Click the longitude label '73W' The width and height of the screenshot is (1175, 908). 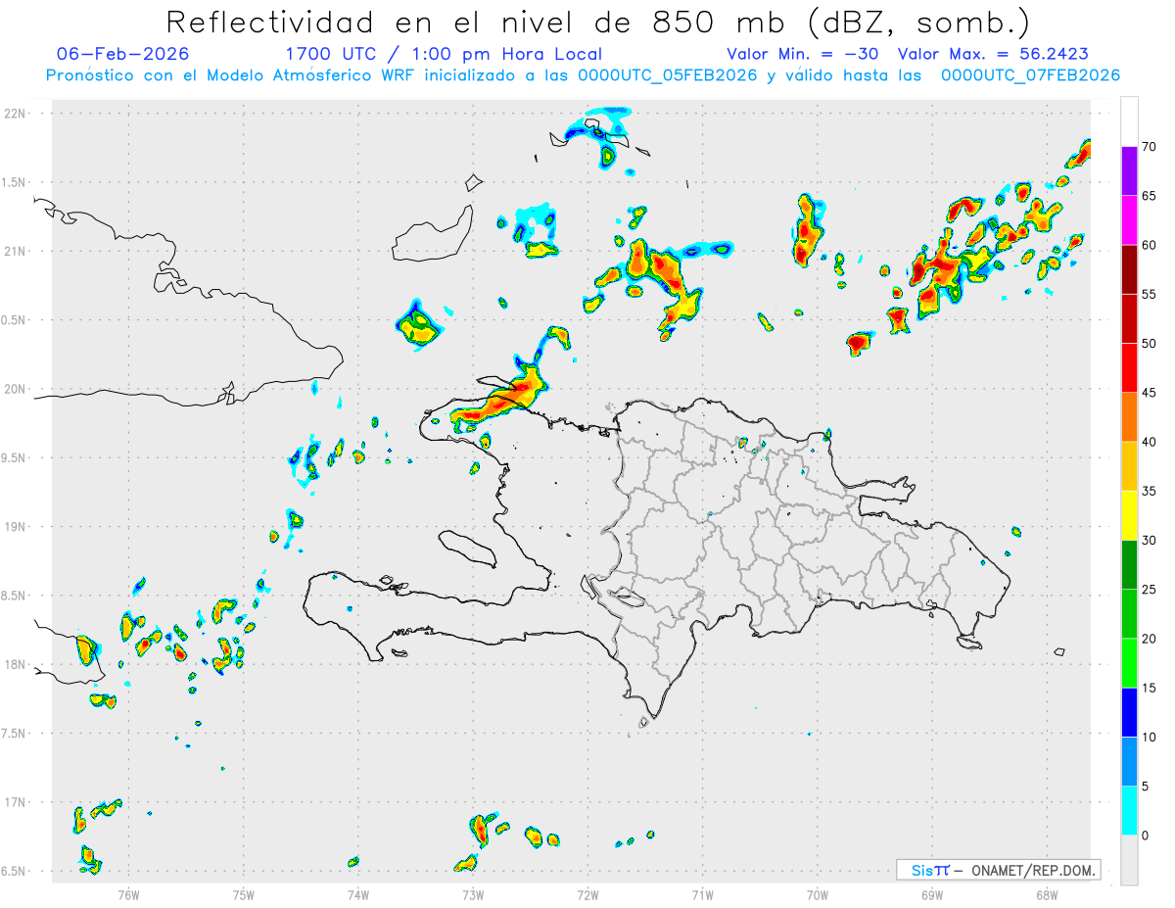473,894
